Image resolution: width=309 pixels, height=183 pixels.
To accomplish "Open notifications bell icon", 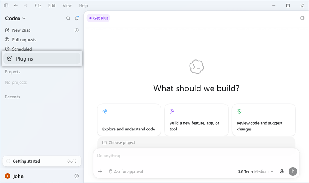I will pyautogui.click(x=76, y=18).
